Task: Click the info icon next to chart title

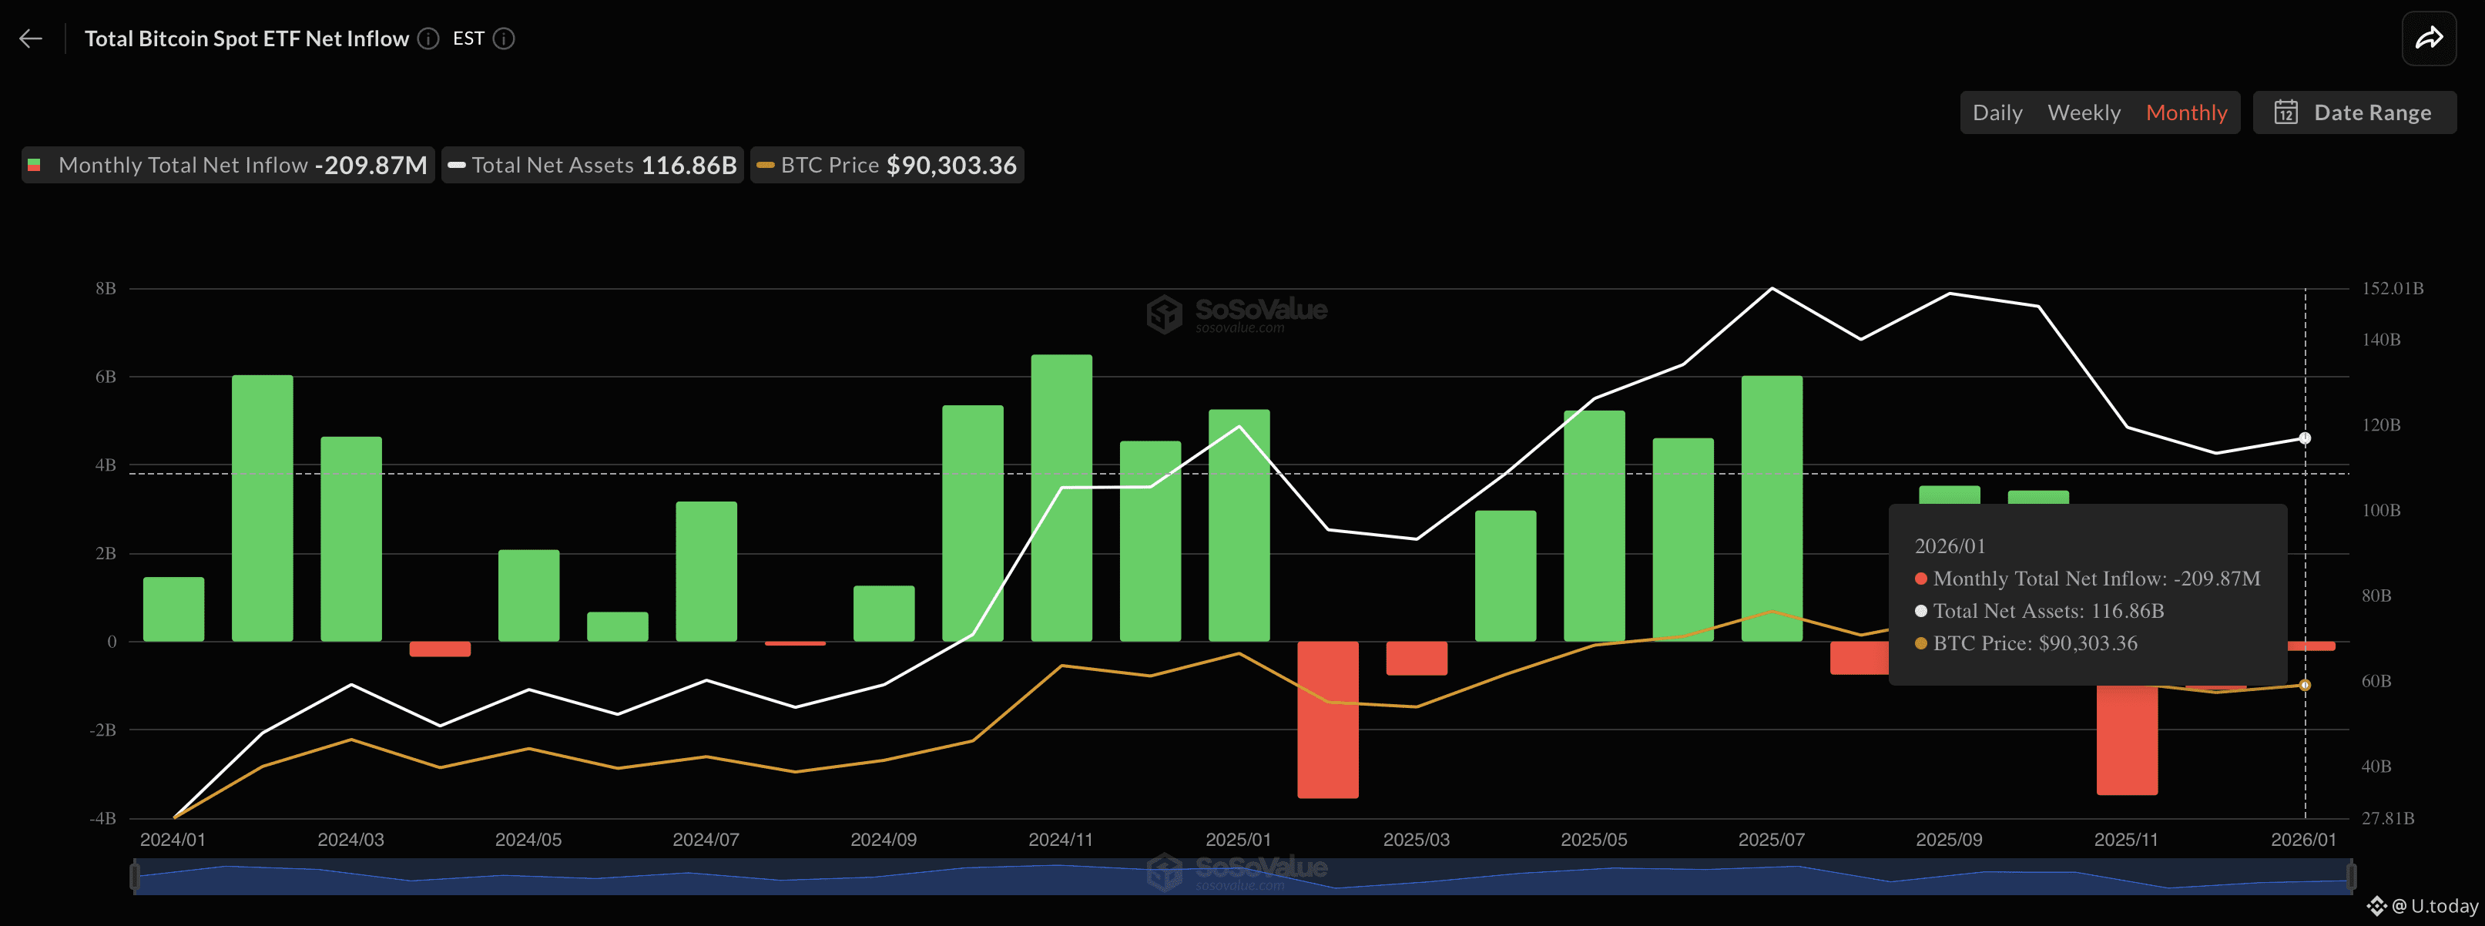Action: (428, 39)
